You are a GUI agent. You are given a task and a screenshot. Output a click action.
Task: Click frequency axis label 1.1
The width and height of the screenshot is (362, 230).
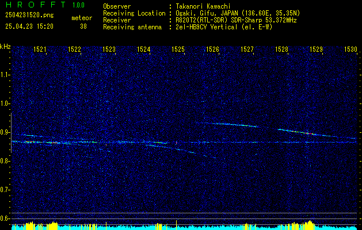coord(5,75)
